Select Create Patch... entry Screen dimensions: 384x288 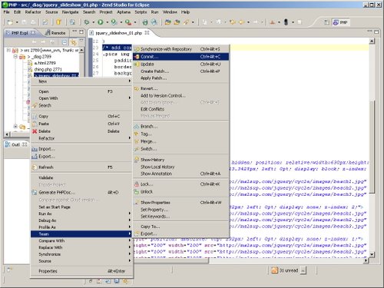tap(181, 71)
